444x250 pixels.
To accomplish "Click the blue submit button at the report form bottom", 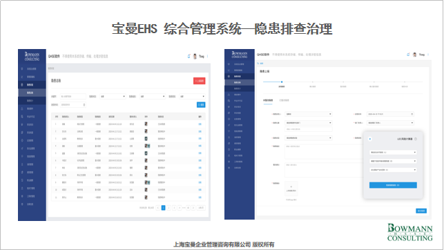I will (x=421, y=211).
